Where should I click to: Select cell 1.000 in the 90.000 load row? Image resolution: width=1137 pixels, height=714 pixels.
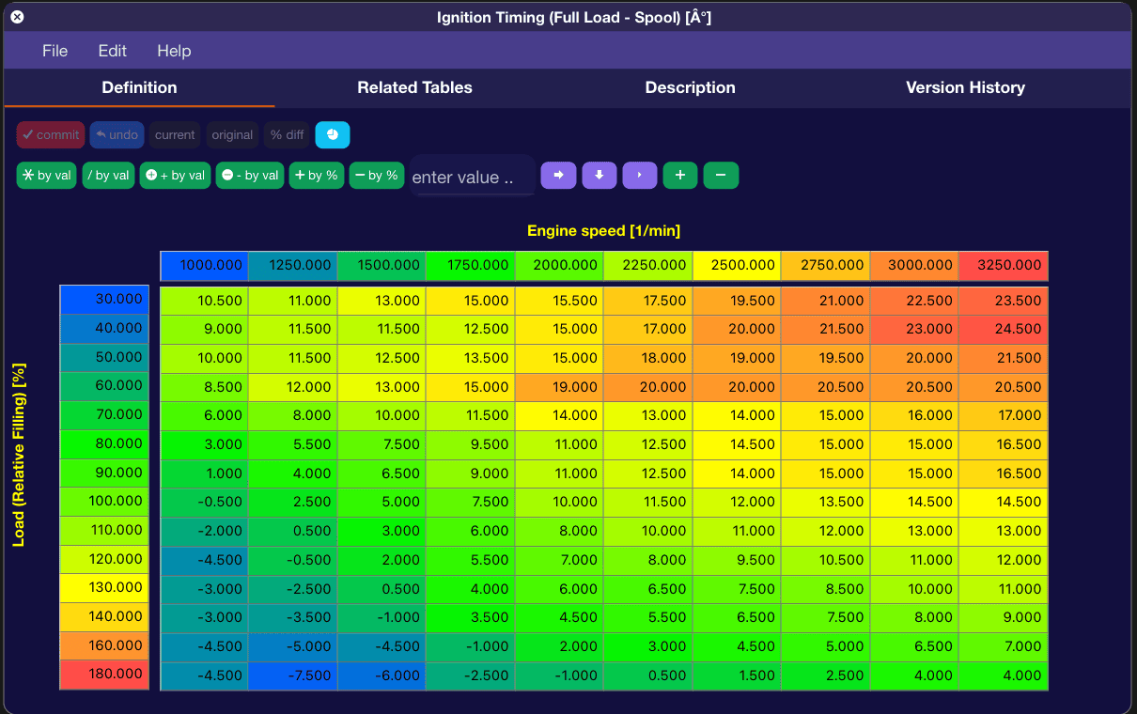coord(204,473)
